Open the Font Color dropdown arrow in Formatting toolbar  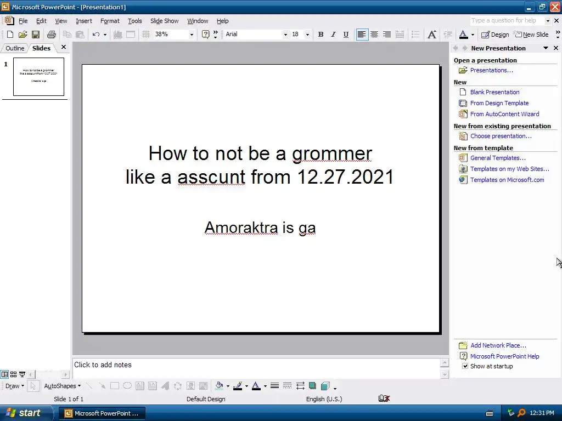click(473, 35)
